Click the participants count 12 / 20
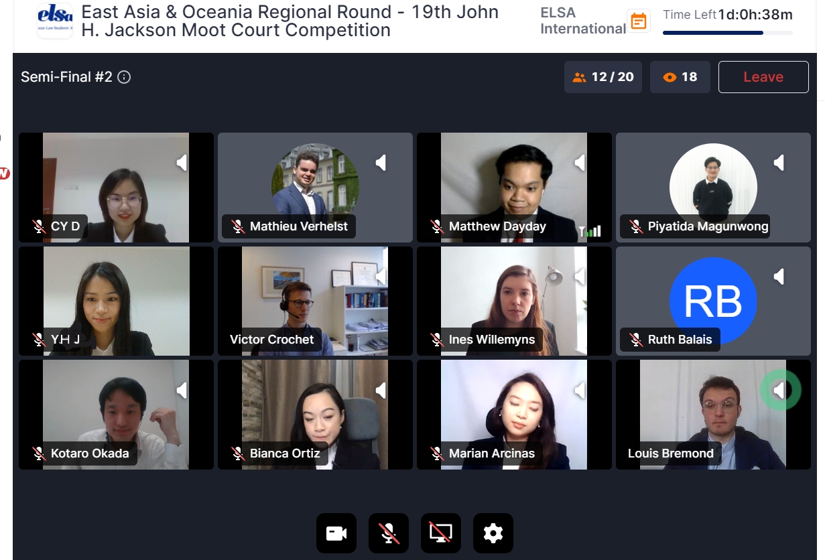Viewport: 825px width, 560px height. tap(603, 77)
